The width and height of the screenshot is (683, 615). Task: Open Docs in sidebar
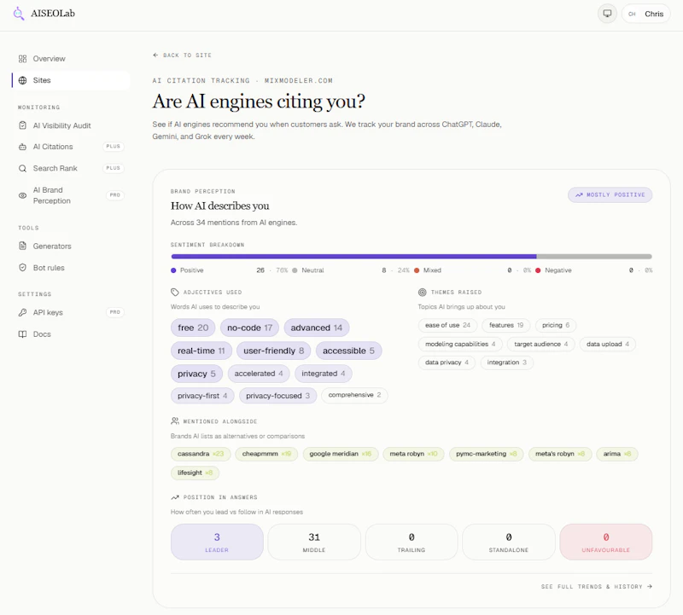tap(71, 334)
